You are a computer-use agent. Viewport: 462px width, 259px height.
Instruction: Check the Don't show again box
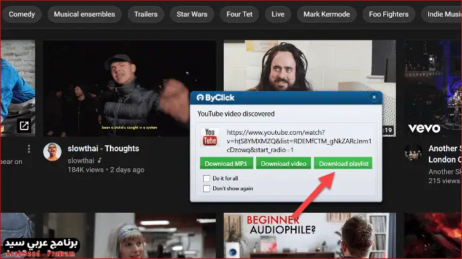tap(207, 188)
